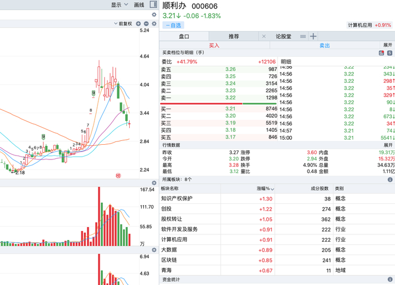
Task: Open candlestick chart settings gear
Action: tap(154, 24)
